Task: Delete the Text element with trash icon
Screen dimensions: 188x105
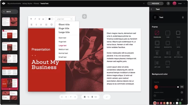Action: coord(183,17)
